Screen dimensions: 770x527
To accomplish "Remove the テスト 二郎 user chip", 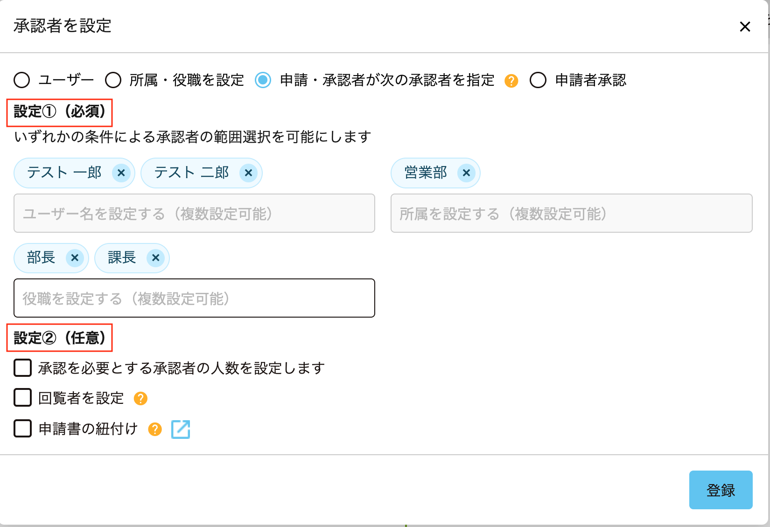I will [x=248, y=173].
